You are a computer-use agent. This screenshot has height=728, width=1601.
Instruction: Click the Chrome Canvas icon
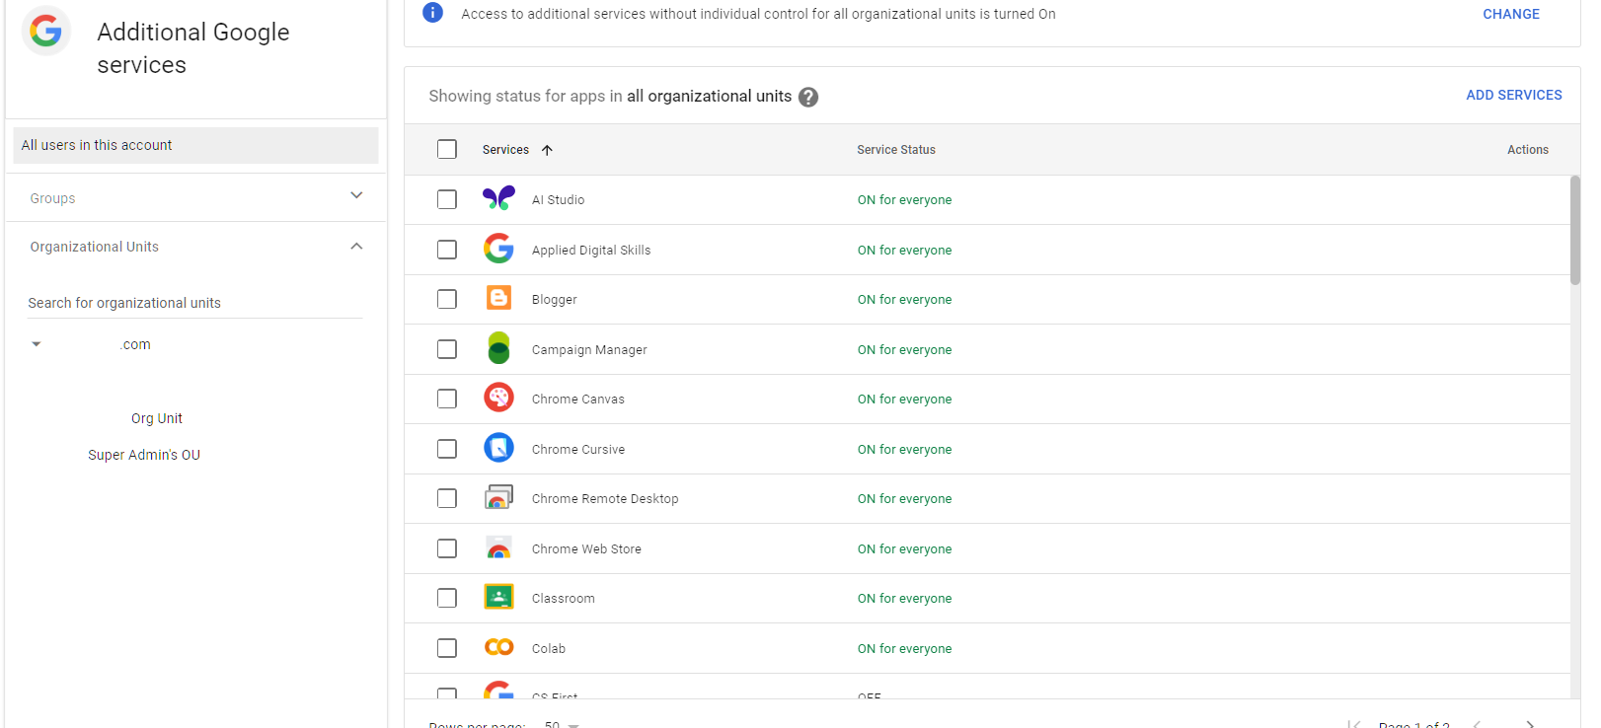pos(498,398)
